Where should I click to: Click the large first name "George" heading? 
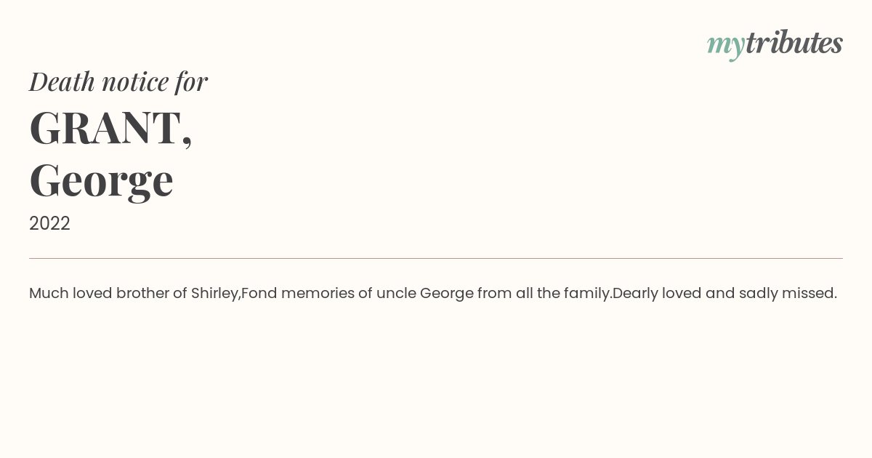click(101, 180)
